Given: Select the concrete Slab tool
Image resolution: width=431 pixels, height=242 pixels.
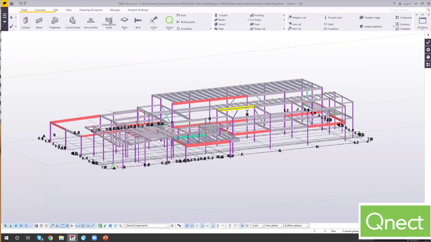Looking at the screenshot, I should point(219,28).
